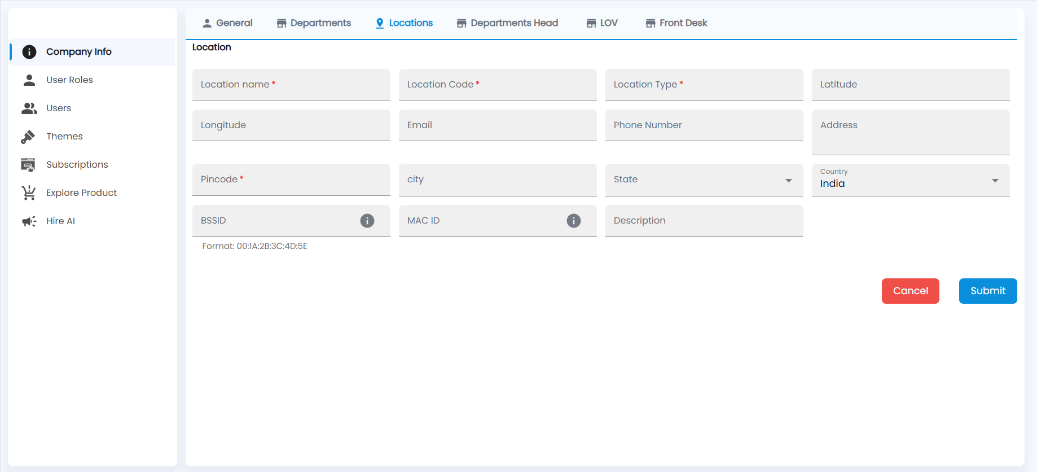Click the BSSID info icon
The height and width of the screenshot is (472, 1037).
coord(367,221)
